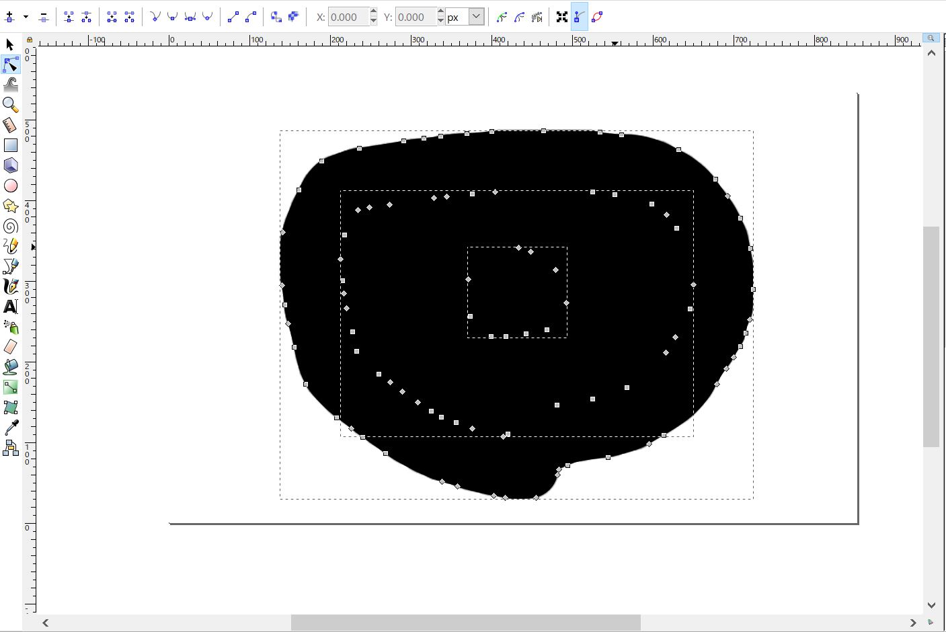Screen dimensions: 946x632
Task: Select the Selector arrow tool
Action: coord(10,44)
